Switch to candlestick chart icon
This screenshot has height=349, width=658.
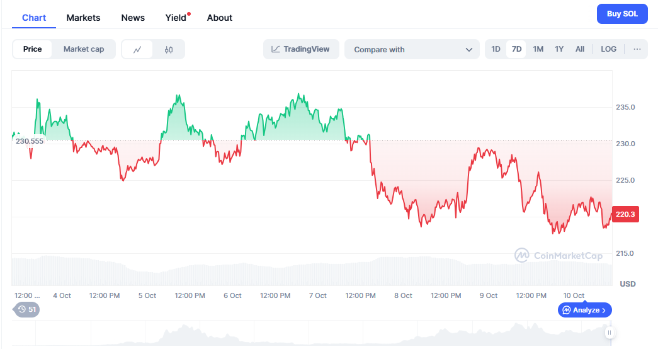[169, 49]
